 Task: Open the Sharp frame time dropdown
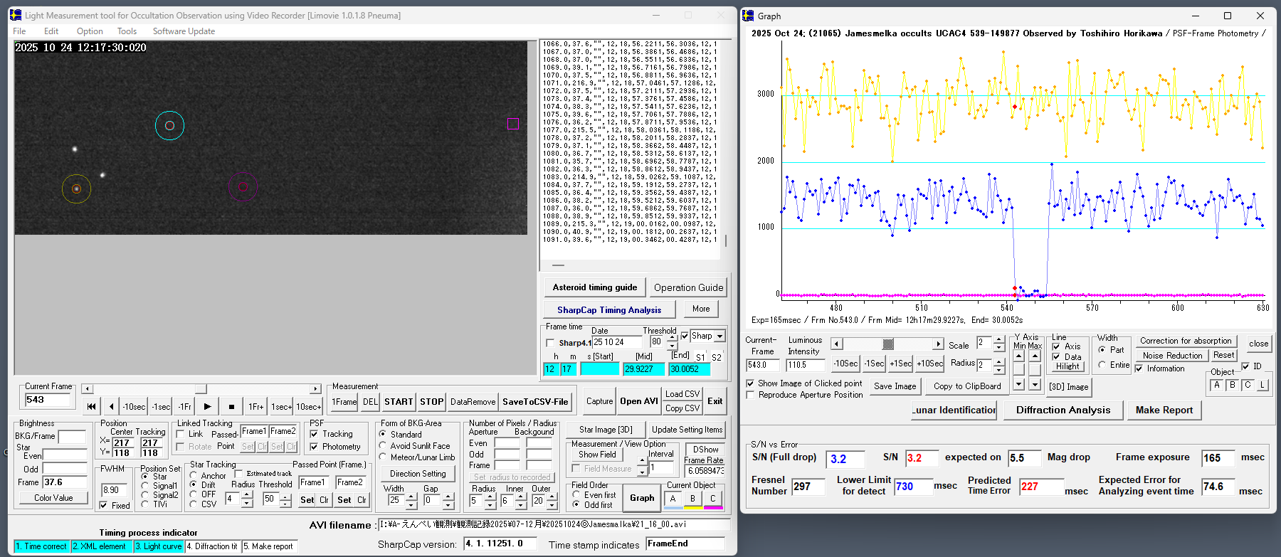click(719, 336)
